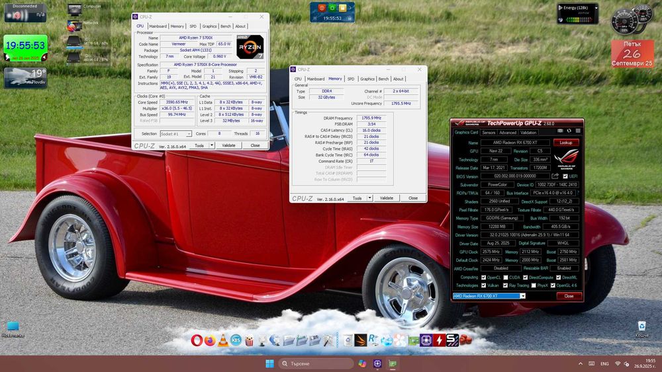Open GPU selection dropdown in GPU-Z

click(522, 296)
